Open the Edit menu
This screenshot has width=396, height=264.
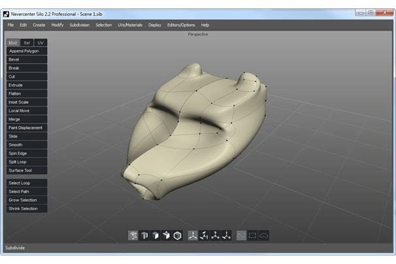24,25
